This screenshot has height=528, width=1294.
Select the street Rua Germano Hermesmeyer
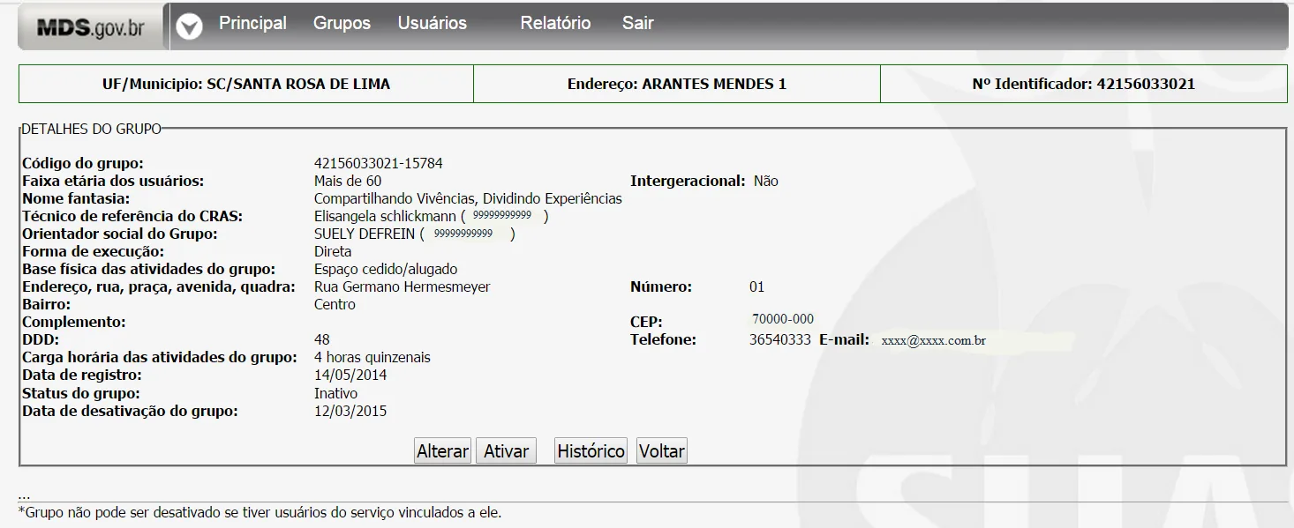pos(402,286)
